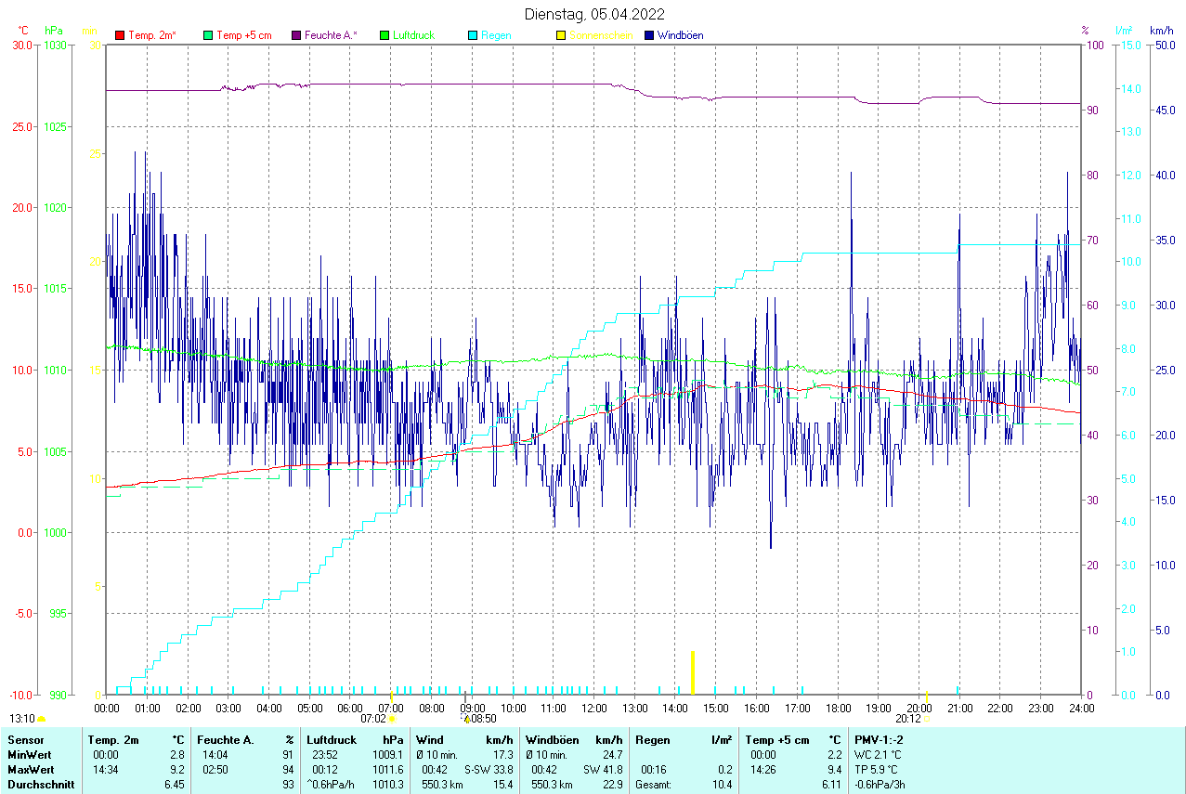Click the "MinWert" row label
The width and height of the screenshot is (1186, 794).
point(29,755)
